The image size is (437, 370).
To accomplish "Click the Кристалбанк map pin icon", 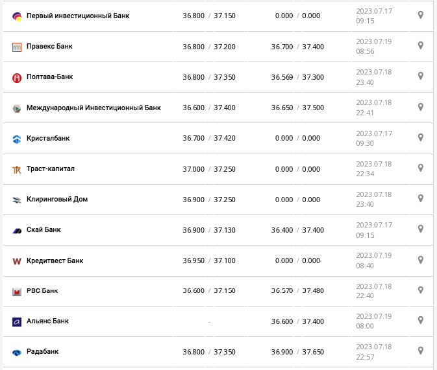I will point(421,137).
